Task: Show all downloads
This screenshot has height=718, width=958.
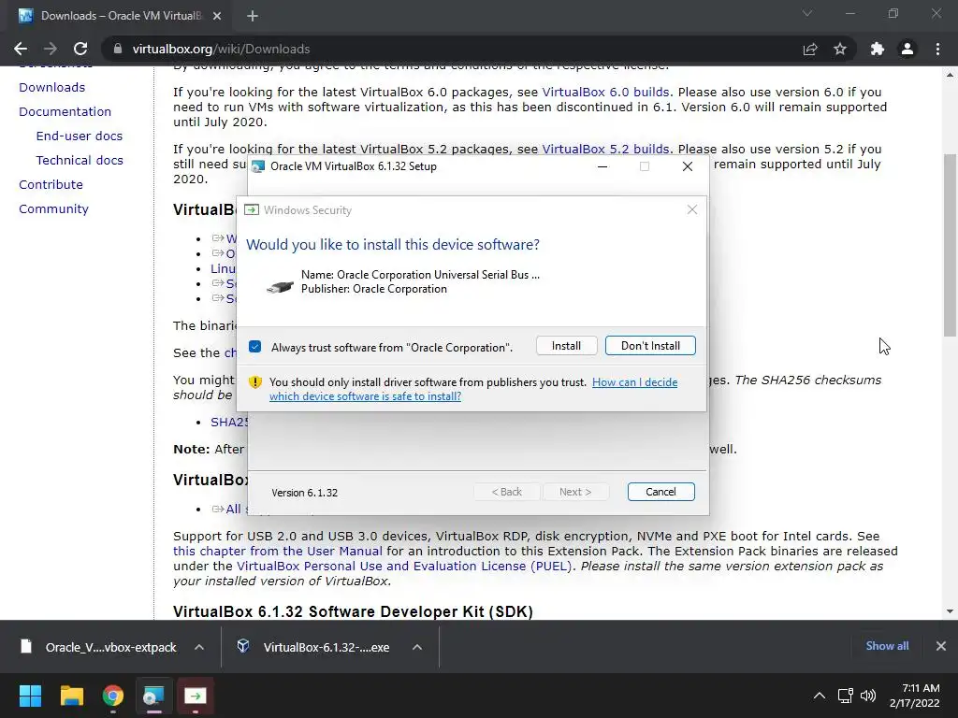Action: (x=887, y=646)
